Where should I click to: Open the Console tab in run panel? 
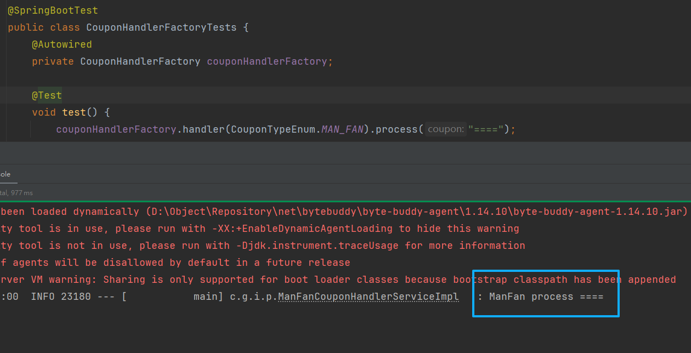[5, 174]
